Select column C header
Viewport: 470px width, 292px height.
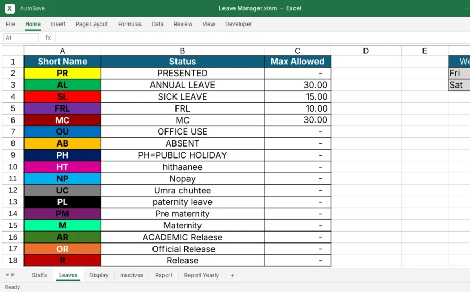[297, 51]
